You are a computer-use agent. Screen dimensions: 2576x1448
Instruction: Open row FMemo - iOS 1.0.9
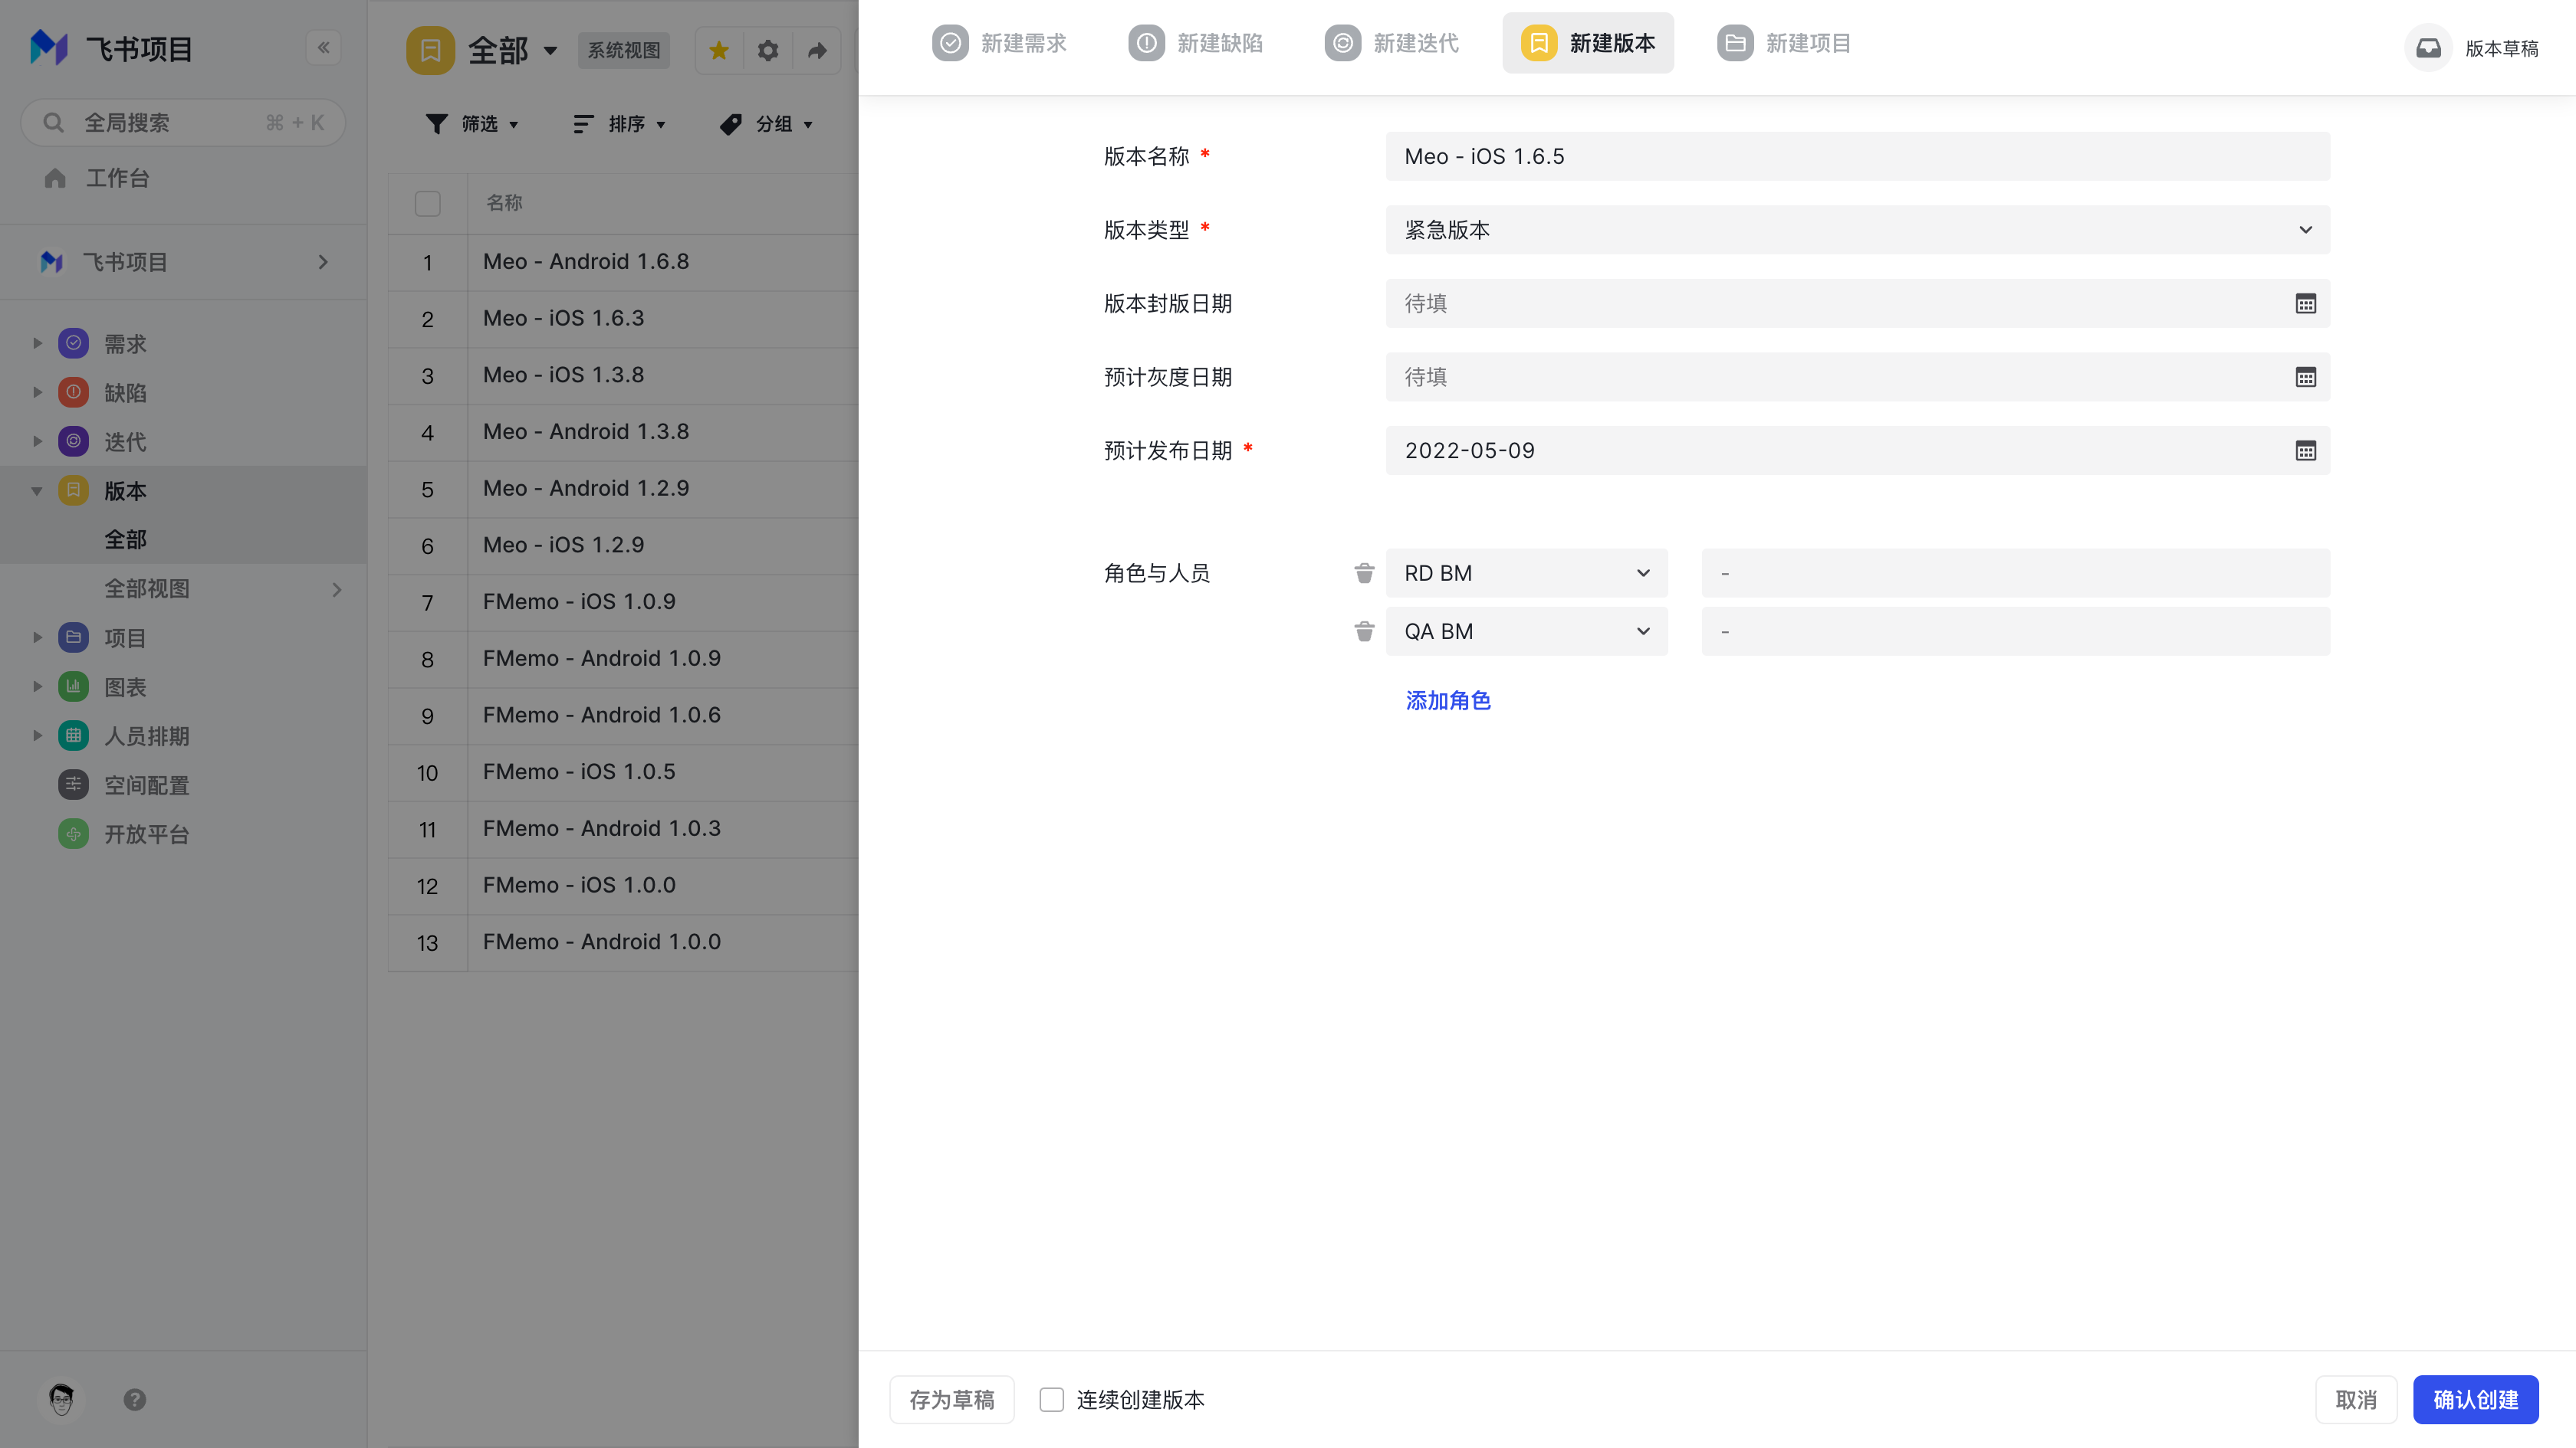point(579,601)
